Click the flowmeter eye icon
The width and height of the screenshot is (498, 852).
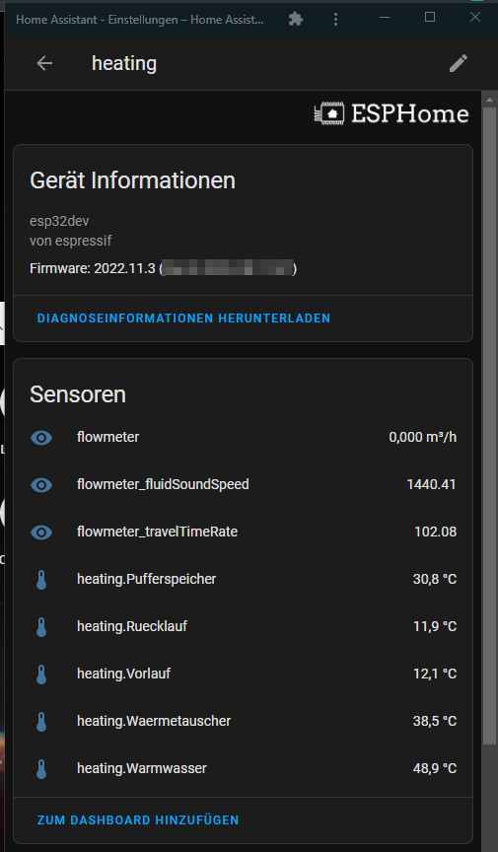coord(41,438)
